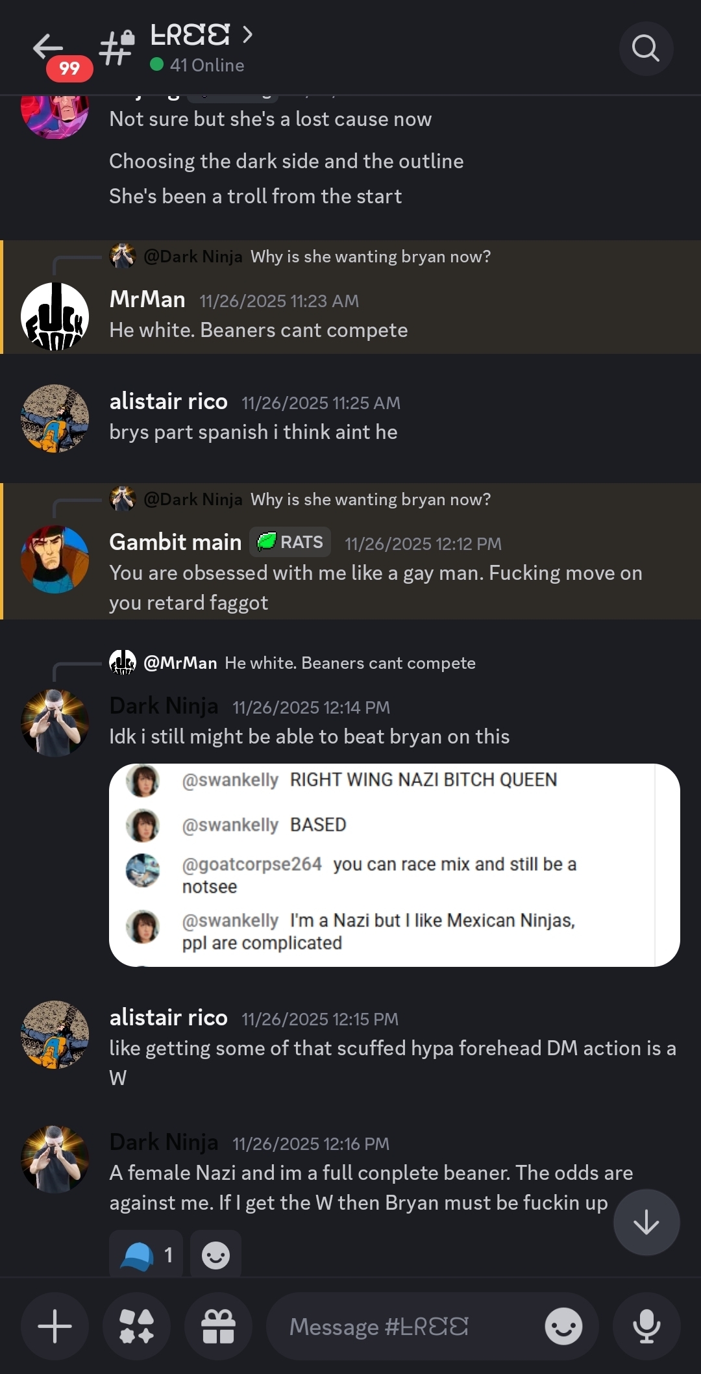Tap the microphone voice message icon
The width and height of the screenshot is (701, 1374).
[646, 1326]
